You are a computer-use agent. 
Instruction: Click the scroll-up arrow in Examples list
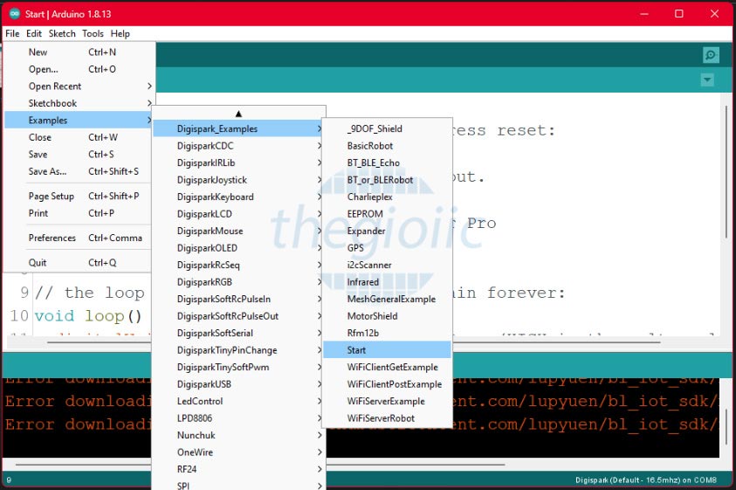[238, 114]
